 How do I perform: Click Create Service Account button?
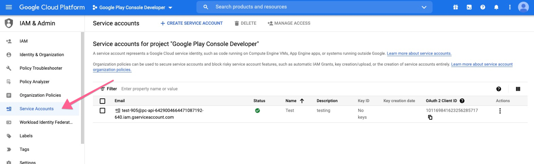192,23
